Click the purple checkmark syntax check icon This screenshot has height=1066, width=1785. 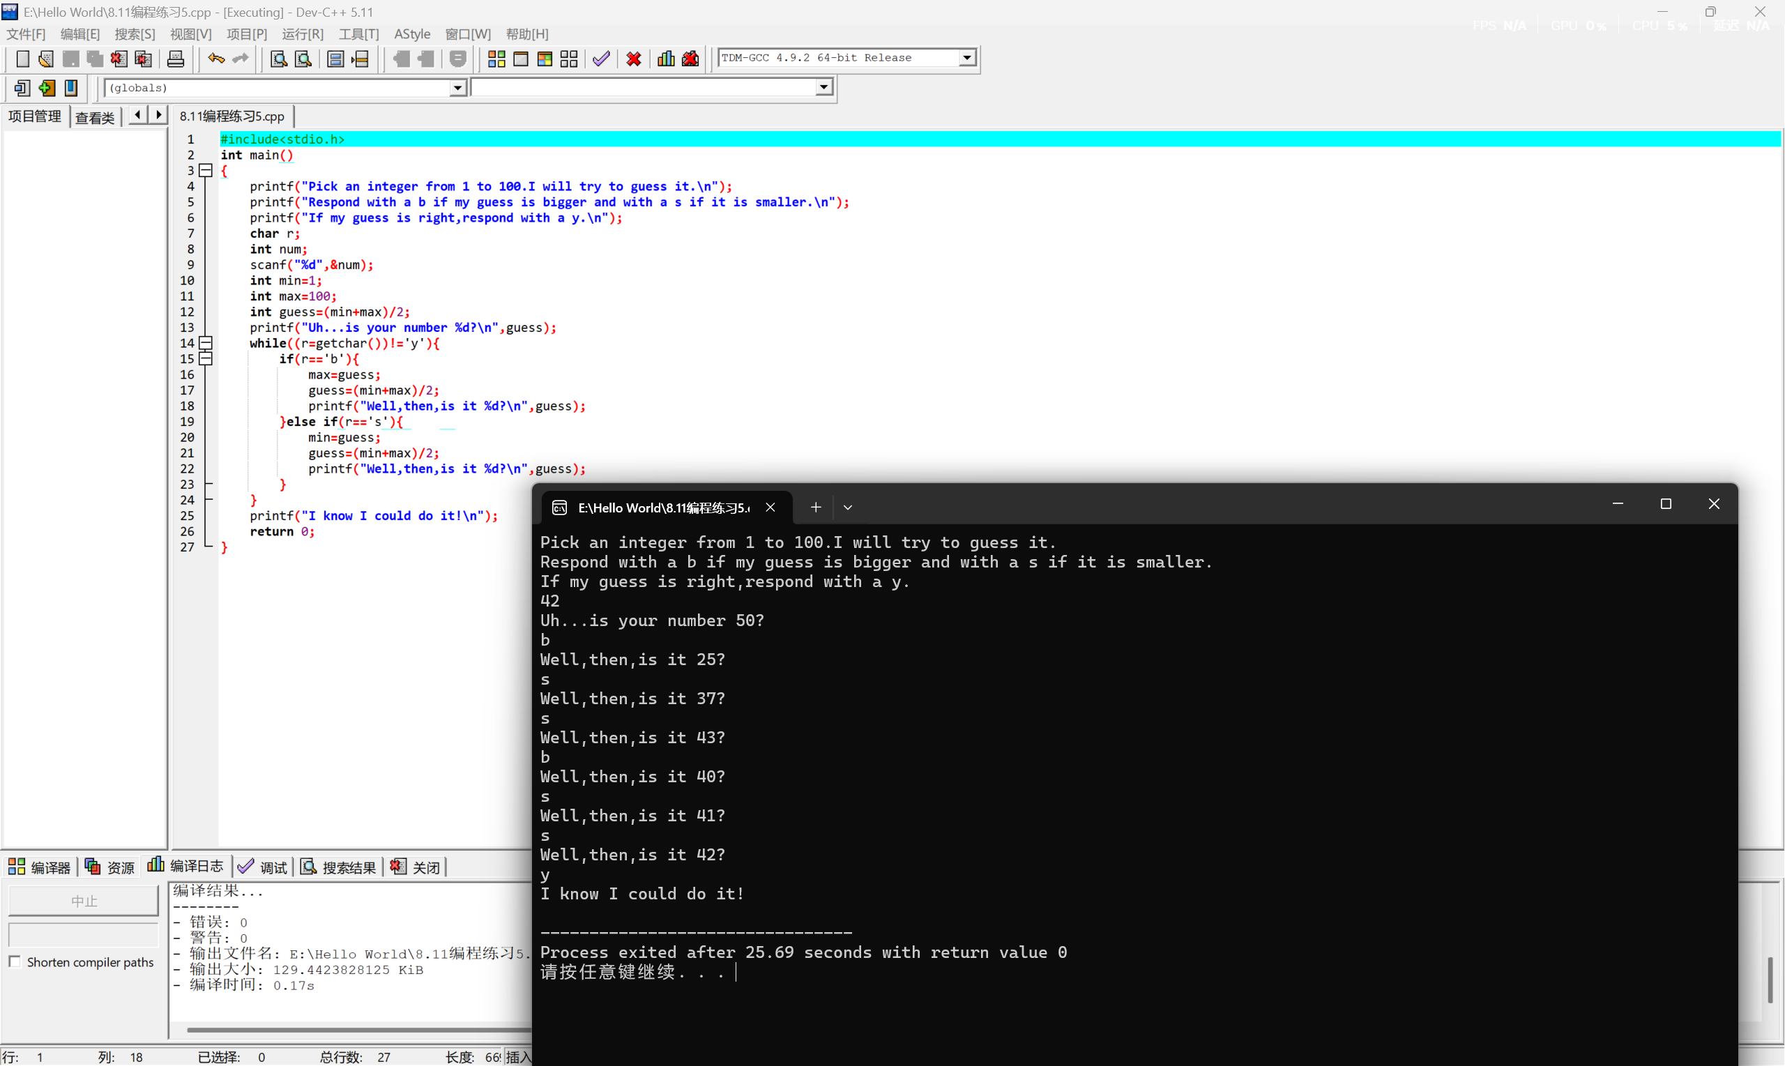pyautogui.click(x=601, y=59)
